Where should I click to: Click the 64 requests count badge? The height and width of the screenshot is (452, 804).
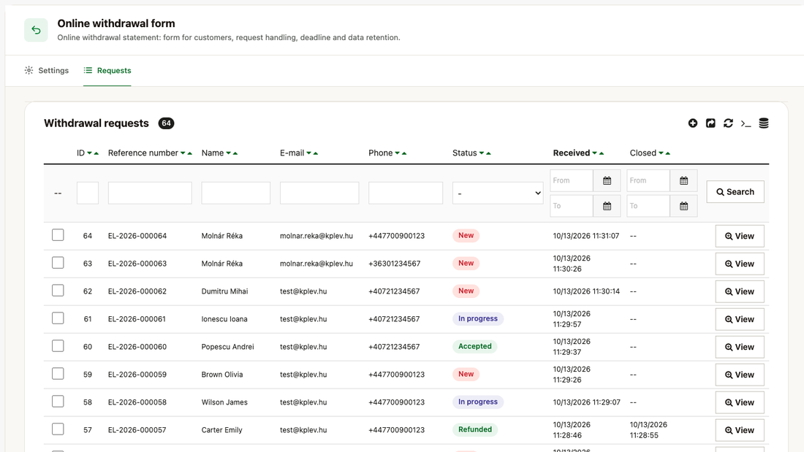point(166,123)
